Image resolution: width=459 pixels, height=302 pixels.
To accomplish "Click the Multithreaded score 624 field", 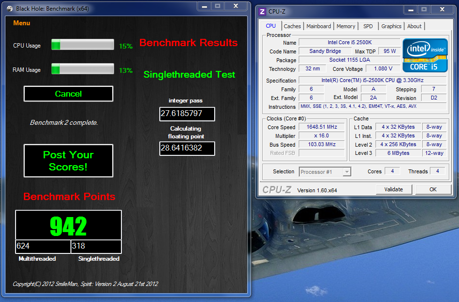I will click(x=43, y=246).
